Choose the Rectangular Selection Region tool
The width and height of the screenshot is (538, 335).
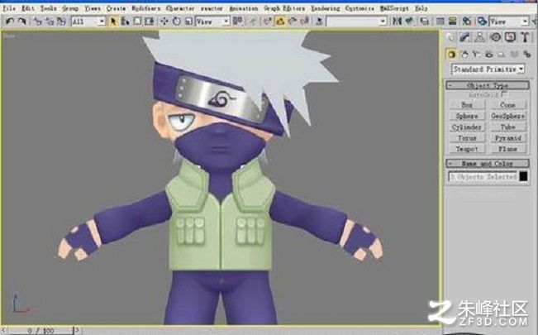point(137,22)
